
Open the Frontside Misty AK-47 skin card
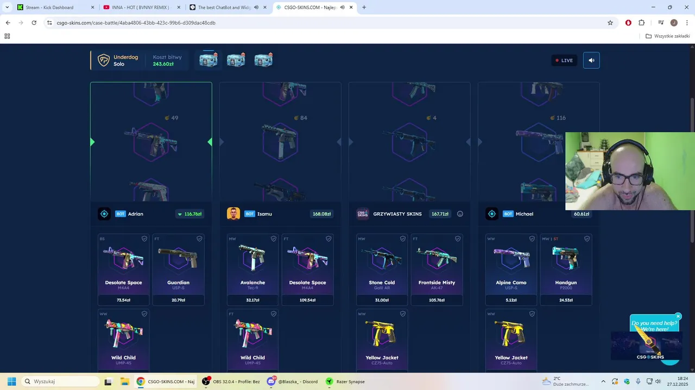(x=437, y=270)
